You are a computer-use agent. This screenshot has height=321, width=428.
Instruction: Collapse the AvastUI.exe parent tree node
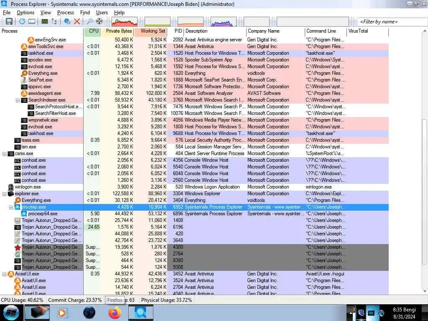4,274
